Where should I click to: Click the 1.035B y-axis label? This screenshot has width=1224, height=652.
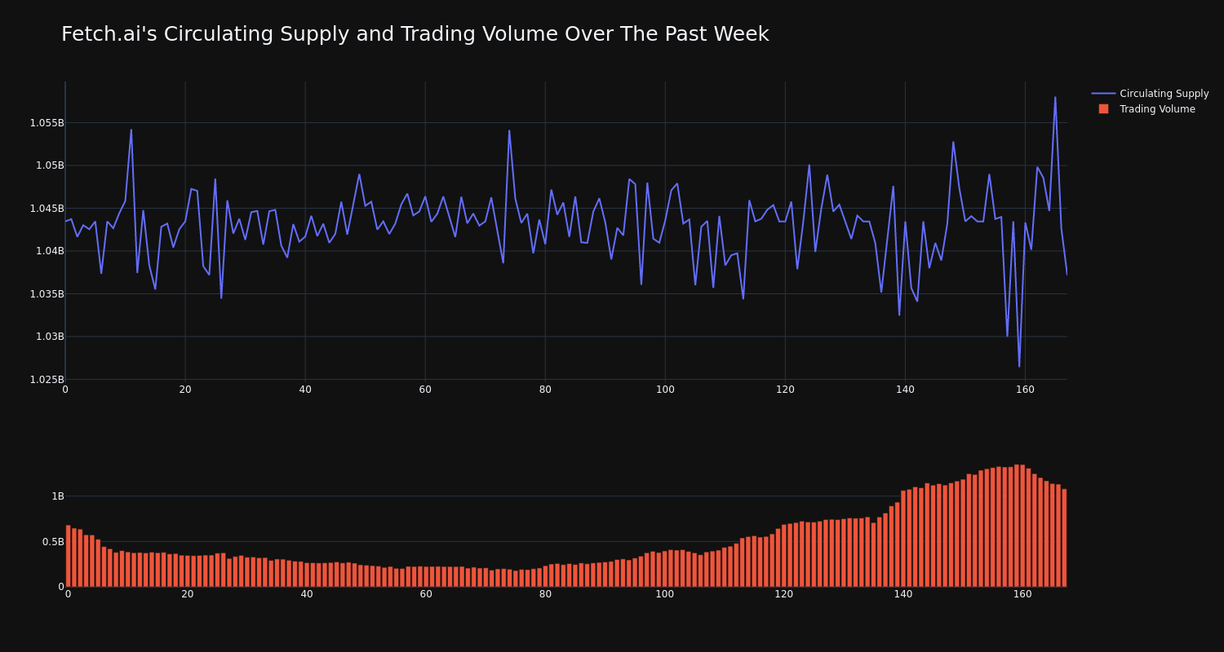[47, 294]
